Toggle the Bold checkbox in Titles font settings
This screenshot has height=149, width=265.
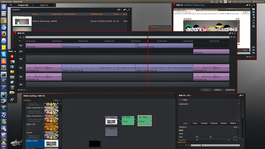(238, 131)
